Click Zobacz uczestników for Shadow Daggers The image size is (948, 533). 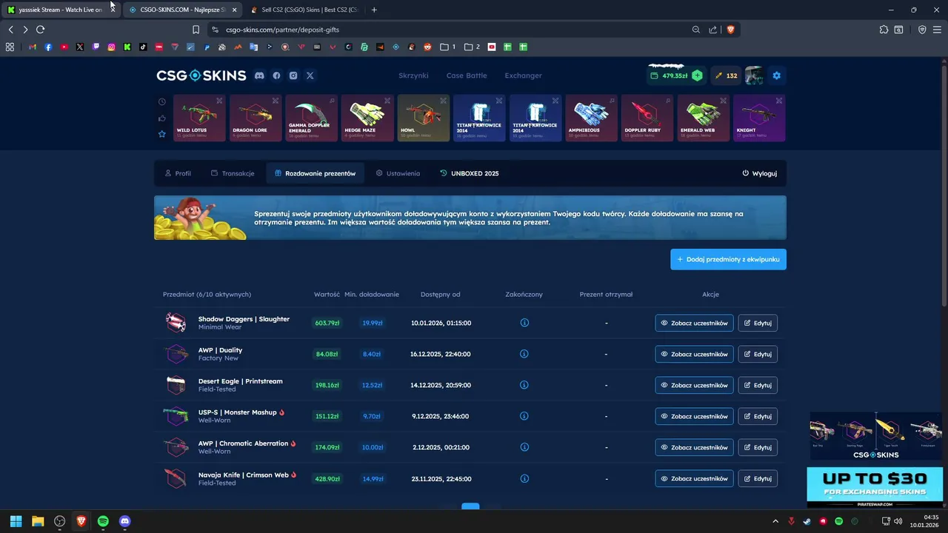point(694,323)
